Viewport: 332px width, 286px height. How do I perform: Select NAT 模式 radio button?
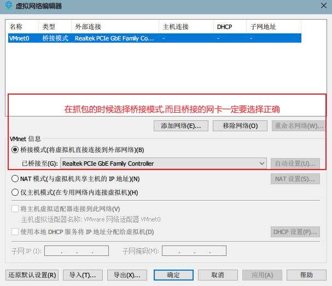tap(15, 179)
